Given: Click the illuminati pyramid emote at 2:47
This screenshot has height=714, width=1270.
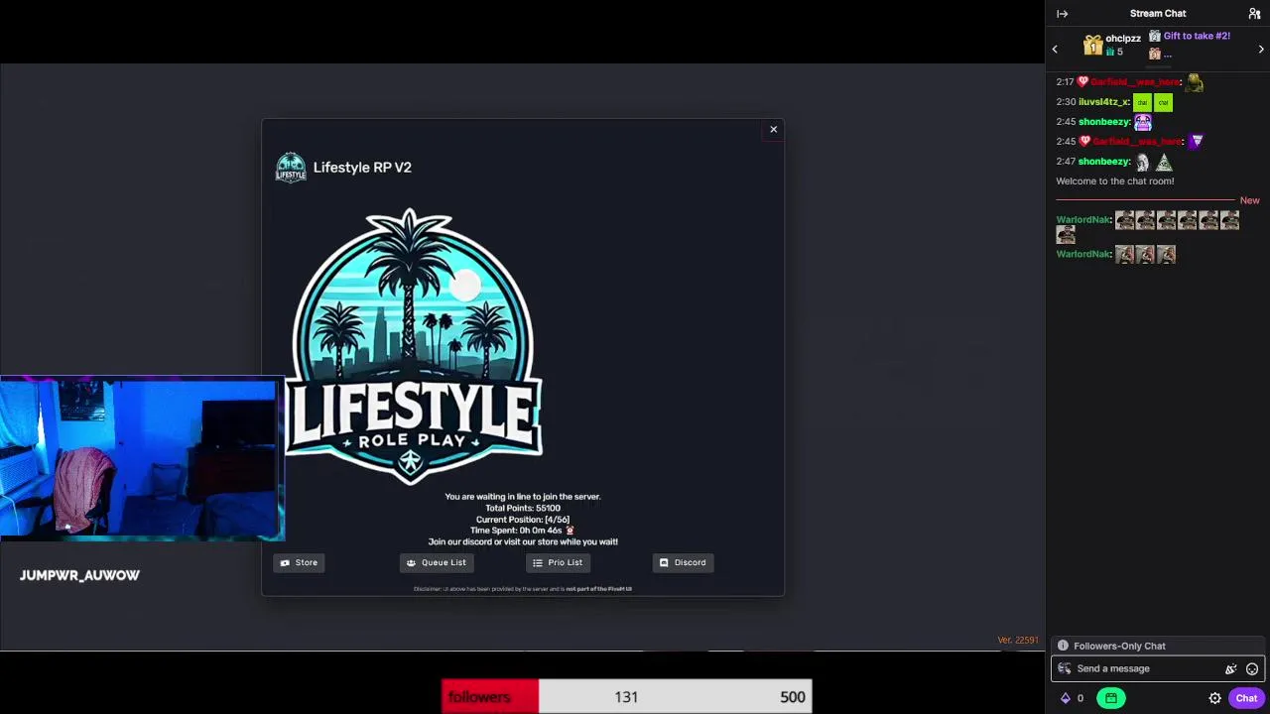Looking at the screenshot, I should pos(1164,162).
